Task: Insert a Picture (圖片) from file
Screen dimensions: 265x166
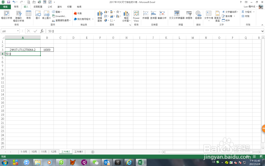Action: 38,15
